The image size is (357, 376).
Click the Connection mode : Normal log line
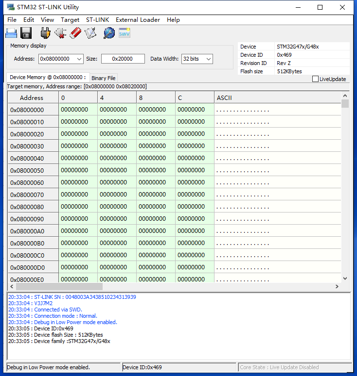pos(53,316)
